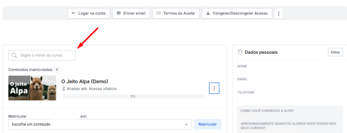Focus the Digite o nome do curso field
The width and height of the screenshot is (347, 133).
[46, 55]
